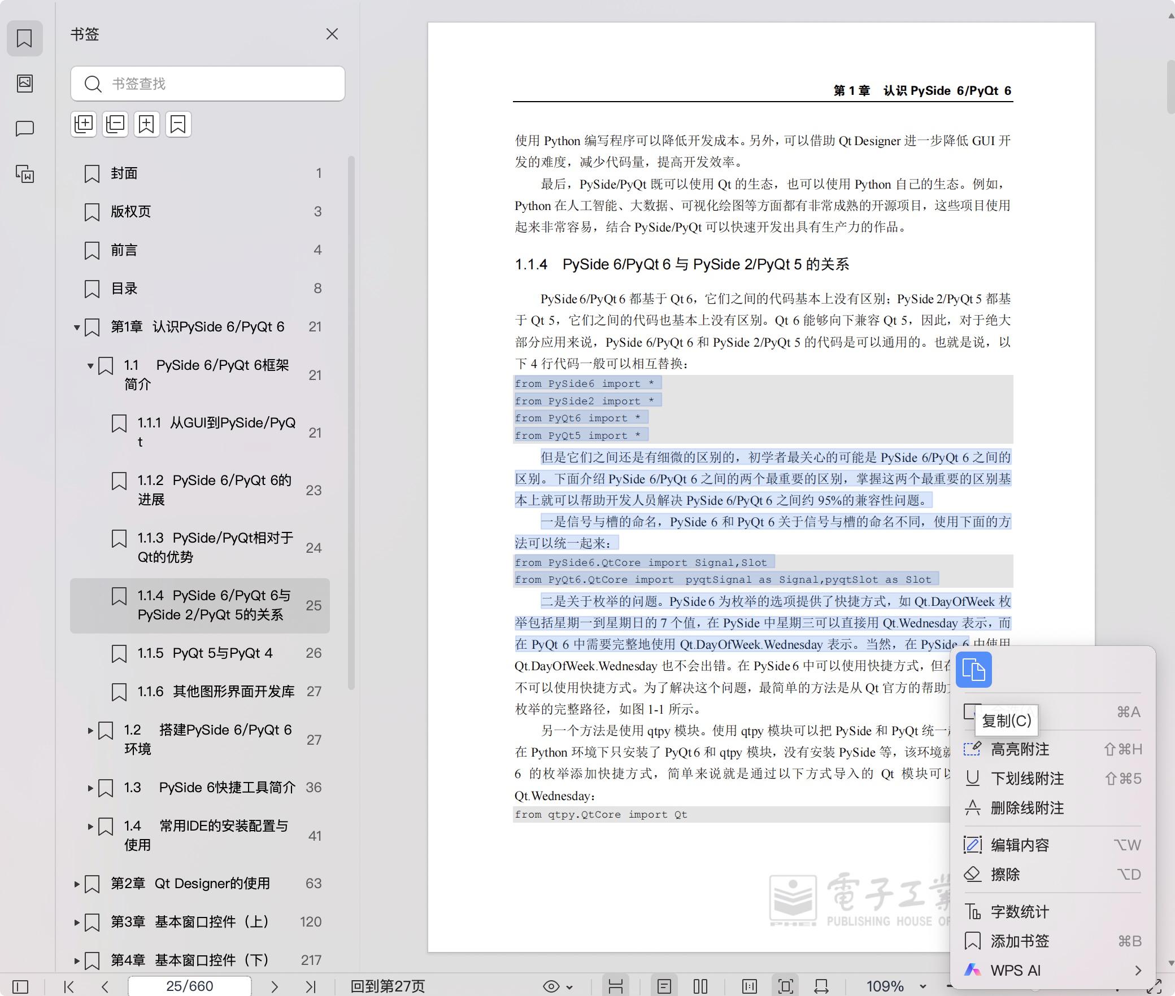Open the page thumbnails panel

point(25,84)
